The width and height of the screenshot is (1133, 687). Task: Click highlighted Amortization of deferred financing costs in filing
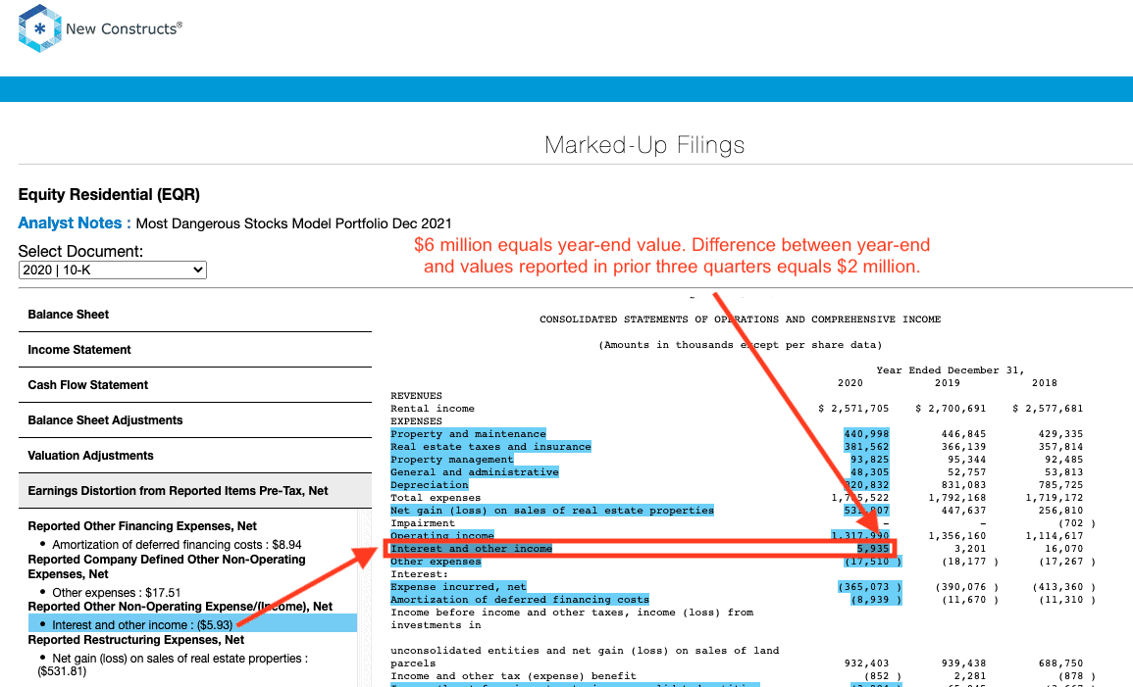[520, 600]
